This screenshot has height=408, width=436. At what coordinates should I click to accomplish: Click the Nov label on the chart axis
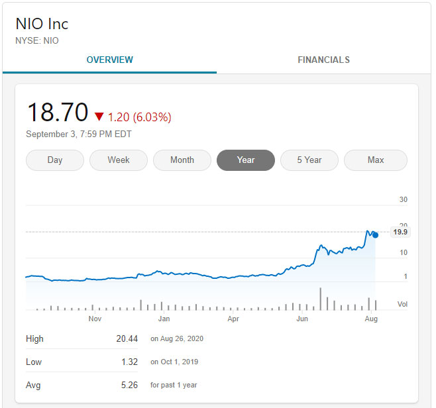pos(95,319)
